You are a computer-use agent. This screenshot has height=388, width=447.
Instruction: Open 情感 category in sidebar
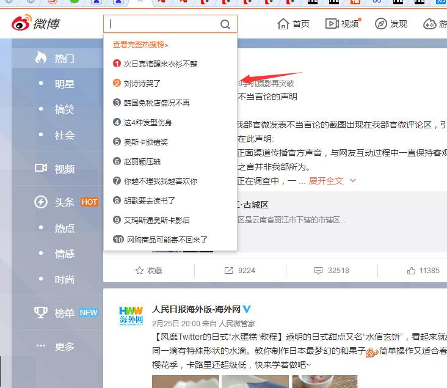click(x=65, y=254)
